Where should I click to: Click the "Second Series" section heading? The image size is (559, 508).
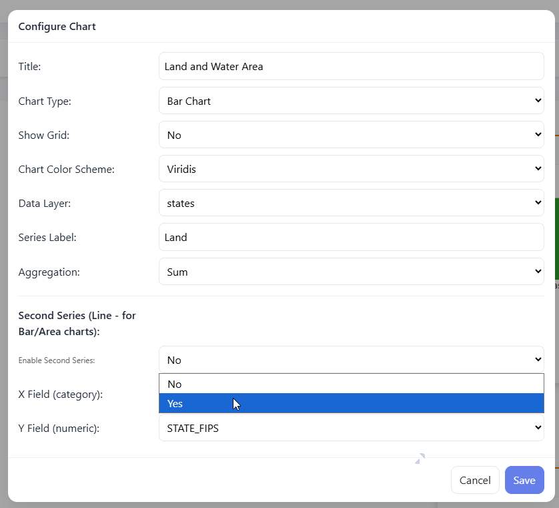tap(77, 321)
